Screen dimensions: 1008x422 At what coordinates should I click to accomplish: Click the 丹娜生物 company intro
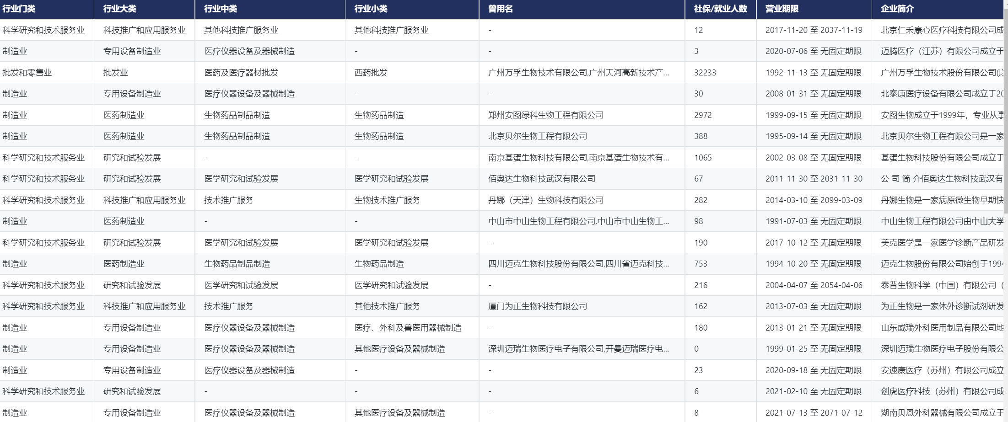942,200
